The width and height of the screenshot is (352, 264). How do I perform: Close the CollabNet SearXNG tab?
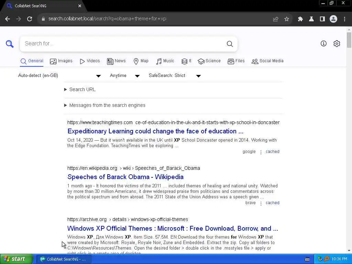tap(80, 6)
